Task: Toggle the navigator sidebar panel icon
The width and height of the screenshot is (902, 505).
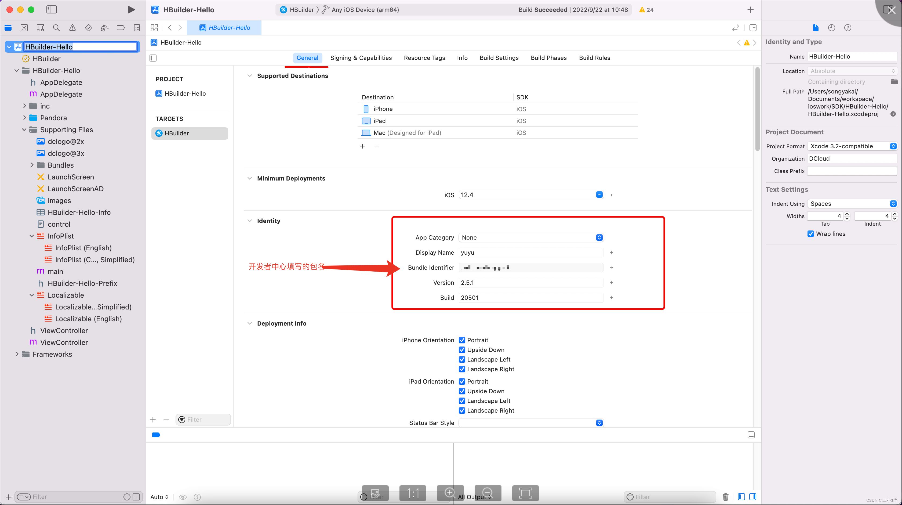Action: coord(52,9)
